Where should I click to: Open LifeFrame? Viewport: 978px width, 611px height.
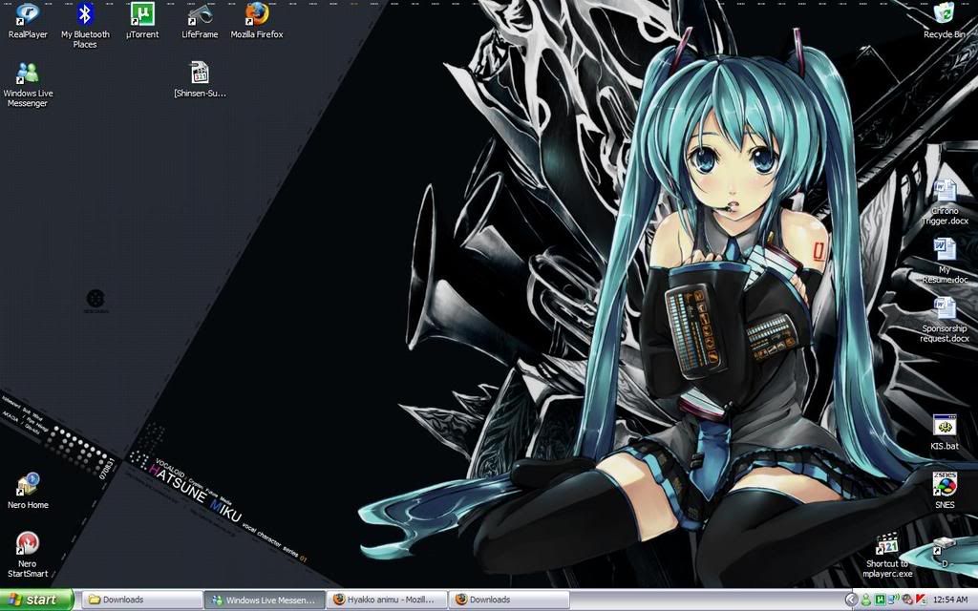[x=199, y=15]
